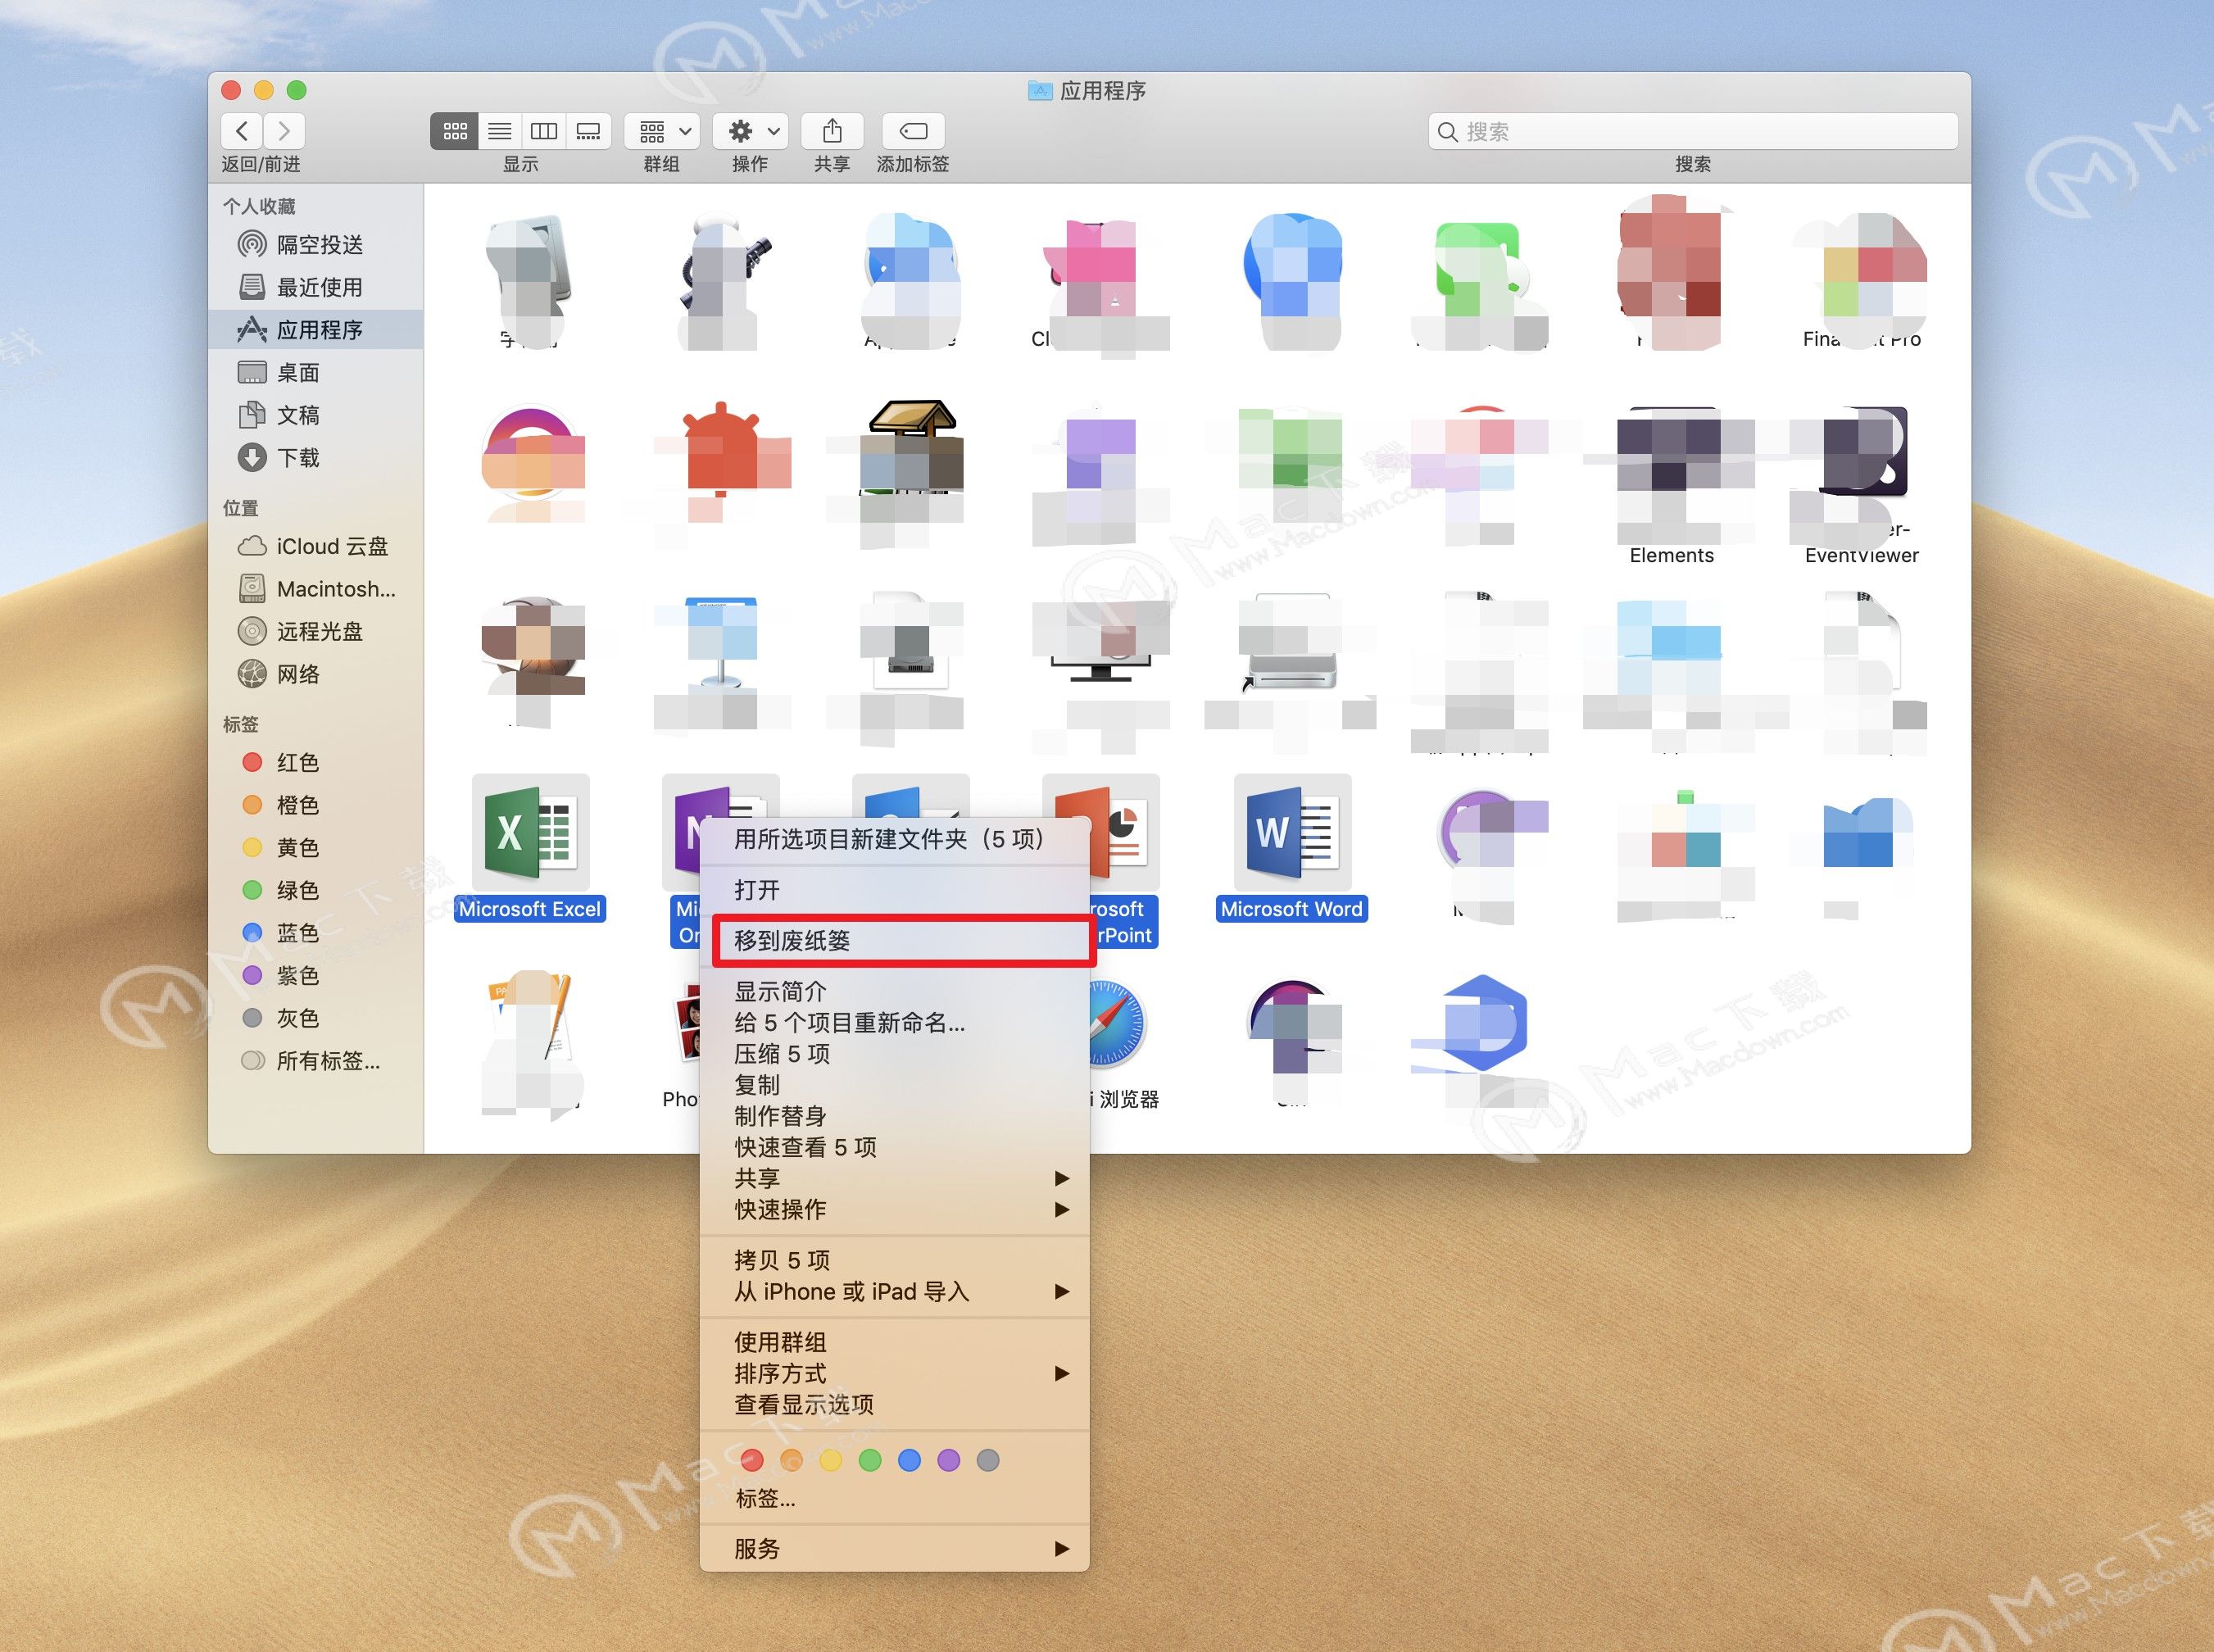Choose 打开 from context menu

coord(894,889)
